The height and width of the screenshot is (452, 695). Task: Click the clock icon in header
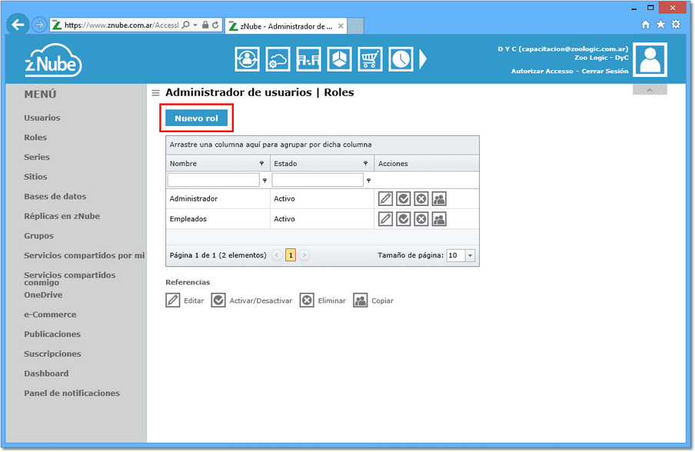tap(401, 59)
